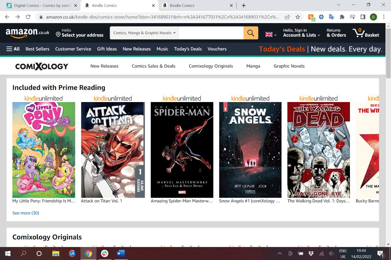Open the Google Translate extension icon

[331, 17]
